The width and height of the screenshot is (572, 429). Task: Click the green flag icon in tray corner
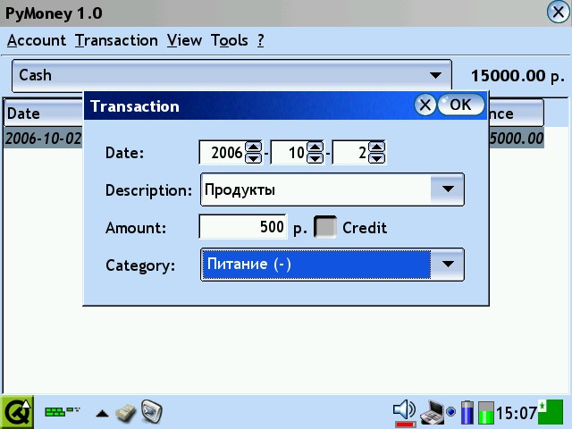551,412
